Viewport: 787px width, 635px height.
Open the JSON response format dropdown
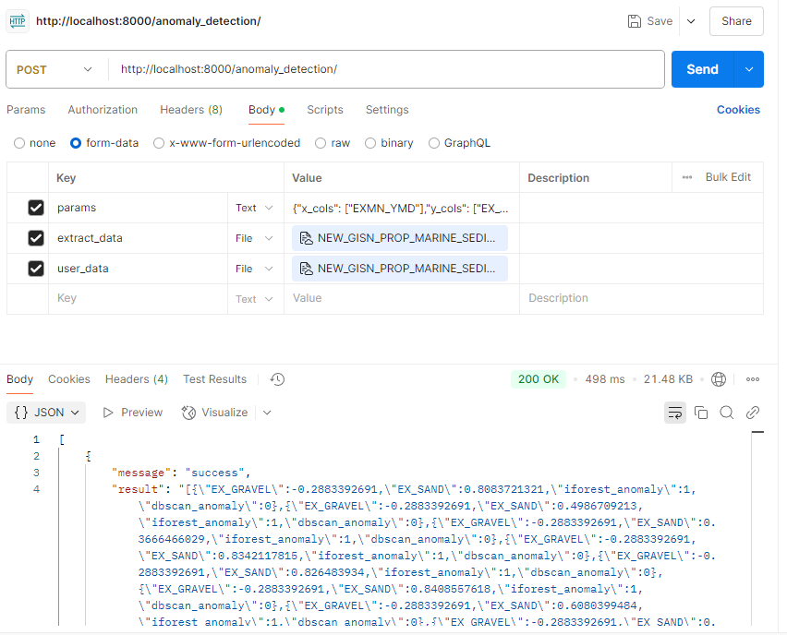pyautogui.click(x=45, y=413)
